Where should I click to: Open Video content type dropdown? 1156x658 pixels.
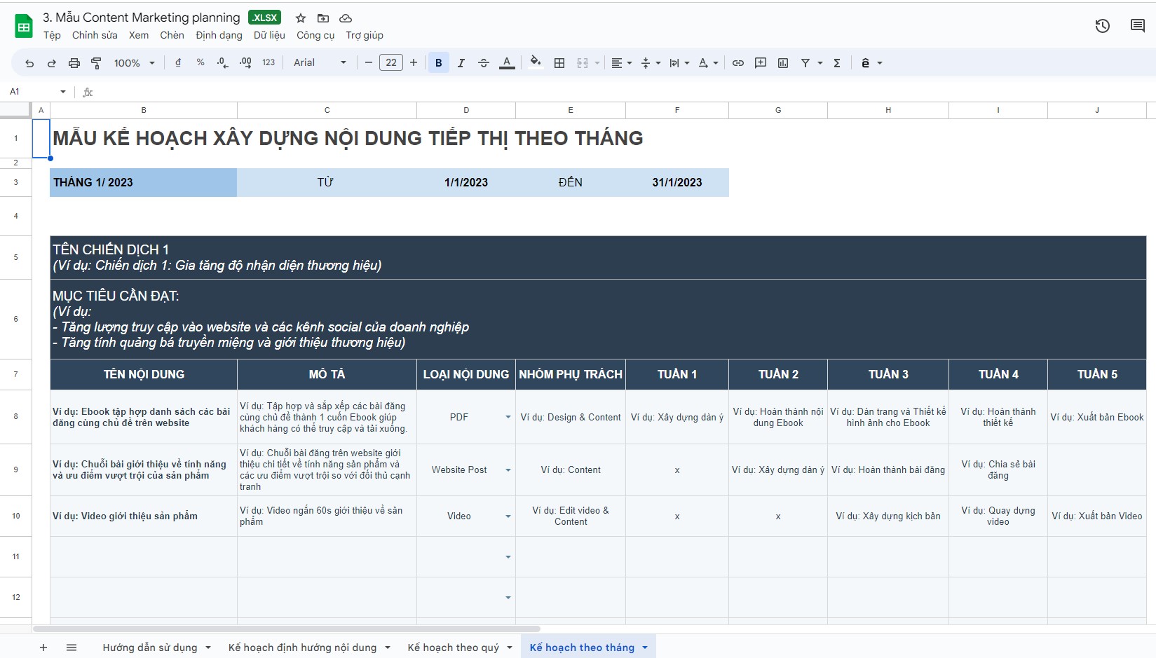[x=508, y=516]
